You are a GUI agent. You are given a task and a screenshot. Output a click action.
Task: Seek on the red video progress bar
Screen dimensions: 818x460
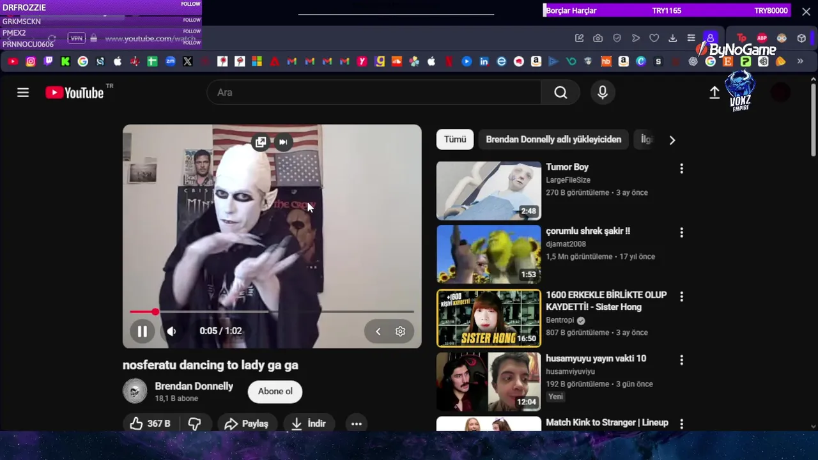tap(272, 312)
